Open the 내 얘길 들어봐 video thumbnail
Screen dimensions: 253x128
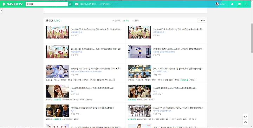point(57,52)
